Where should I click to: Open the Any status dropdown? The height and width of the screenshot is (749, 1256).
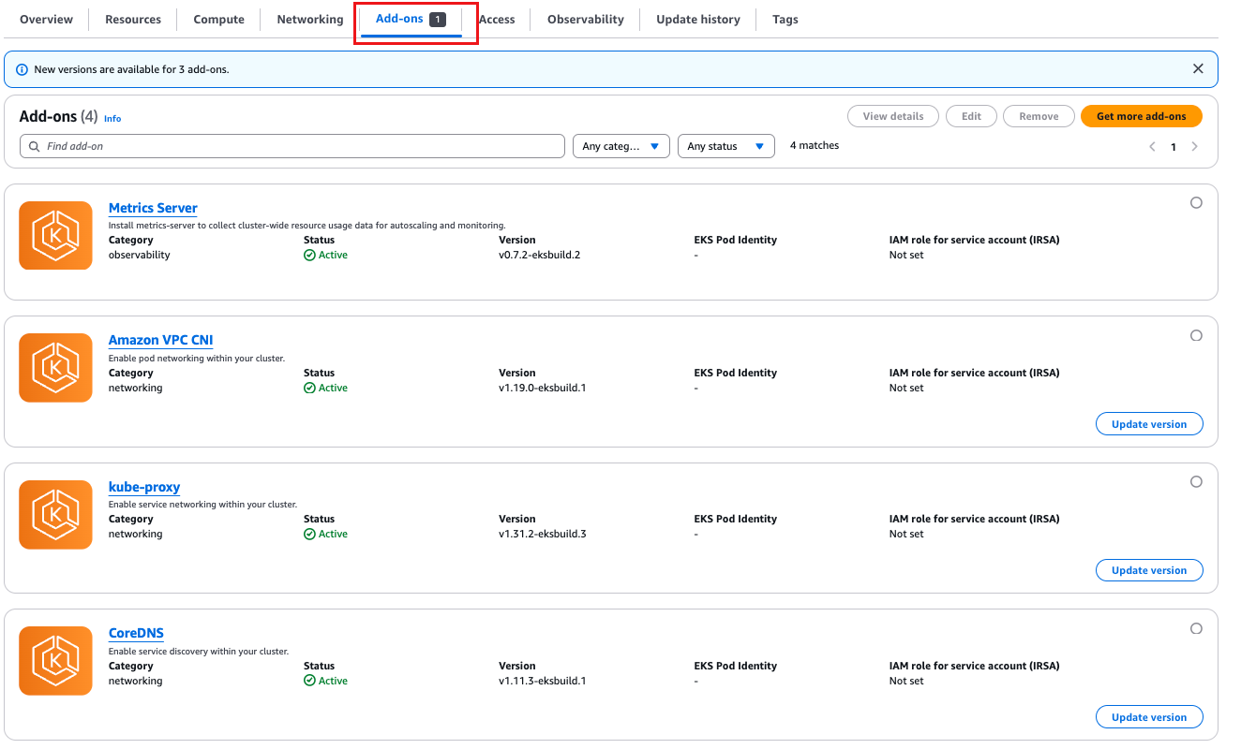pos(726,146)
